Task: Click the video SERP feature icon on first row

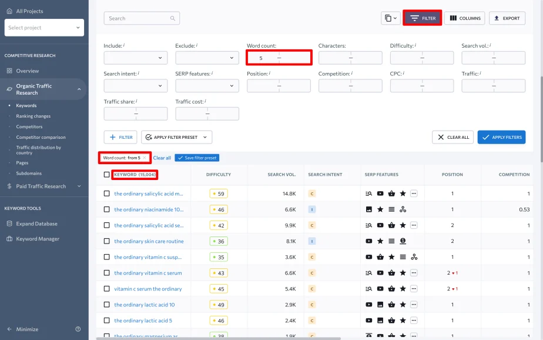Action: click(x=380, y=193)
